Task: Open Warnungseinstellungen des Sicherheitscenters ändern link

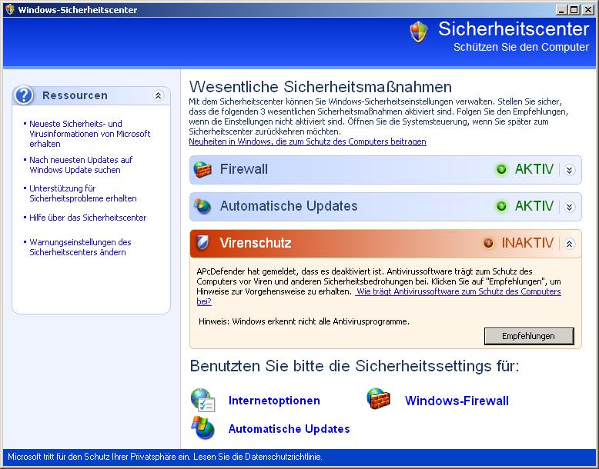Action: tap(80, 248)
